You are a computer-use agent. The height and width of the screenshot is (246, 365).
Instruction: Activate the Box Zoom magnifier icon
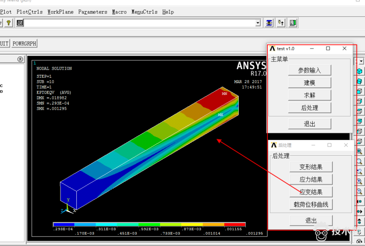pyautogui.click(x=359, y=162)
